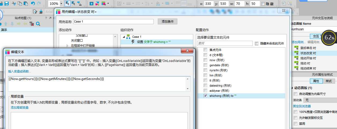This screenshot has height=129, width=337.
Task: Select the connector tool icon
Action: coord(79,4)
